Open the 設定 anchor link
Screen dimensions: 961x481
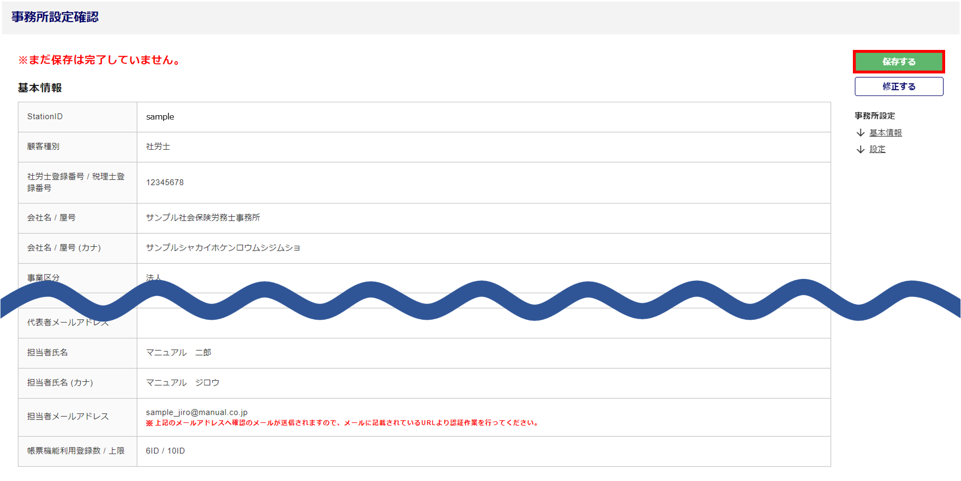[877, 149]
